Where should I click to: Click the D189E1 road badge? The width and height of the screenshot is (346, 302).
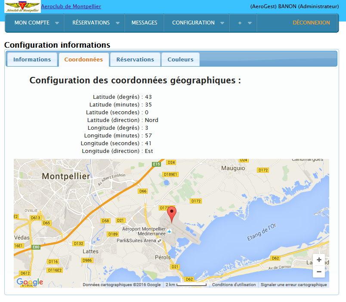point(170,174)
